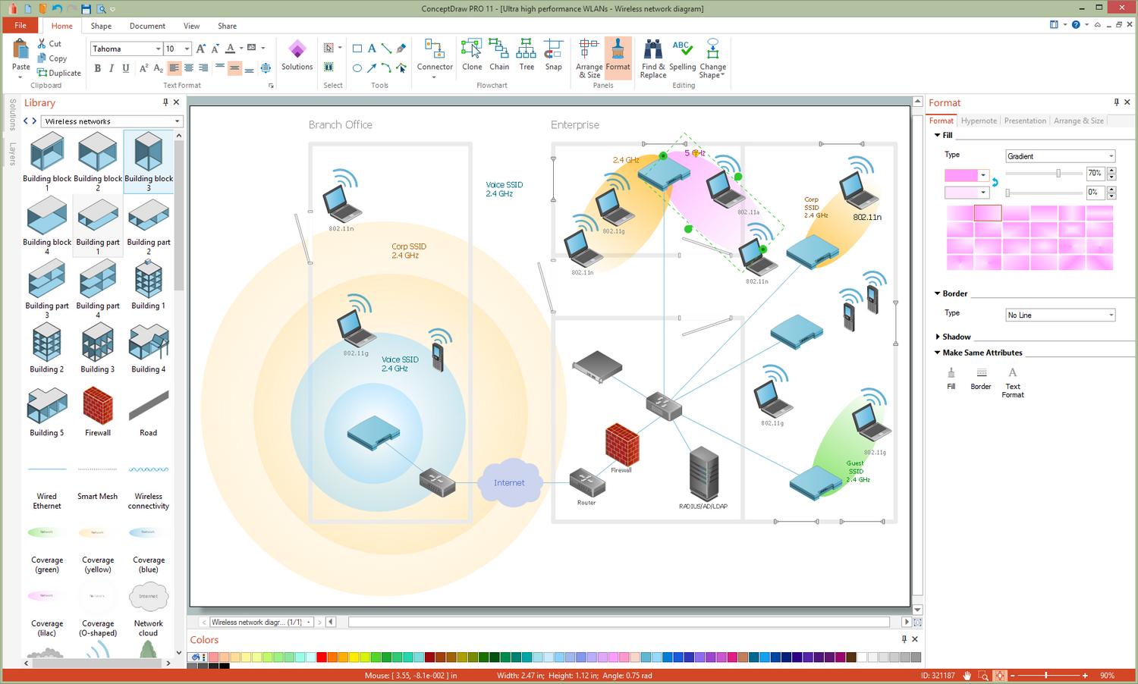Open the Hypernote tab in Format panel

coord(979,121)
